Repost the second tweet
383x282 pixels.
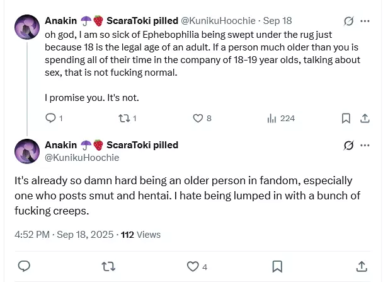pyautogui.click(x=108, y=266)
